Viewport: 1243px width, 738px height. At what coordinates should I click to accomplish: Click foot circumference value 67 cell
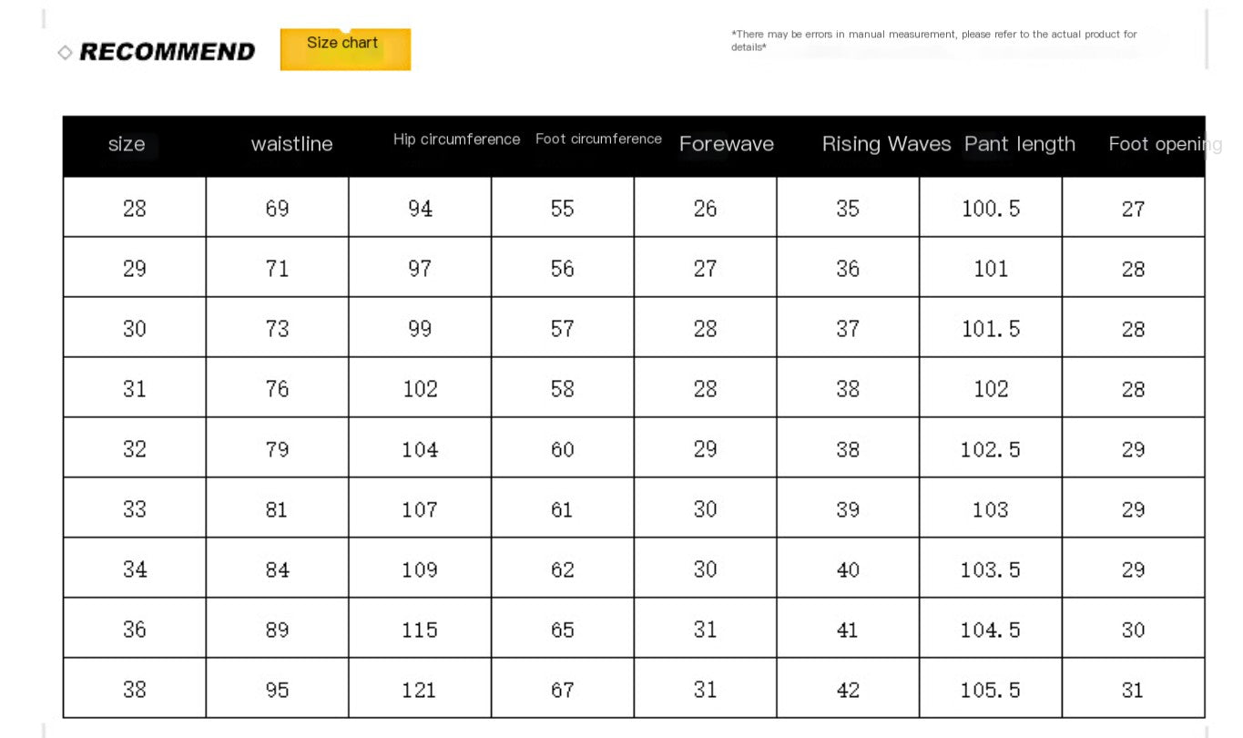[x=563, y=690]
